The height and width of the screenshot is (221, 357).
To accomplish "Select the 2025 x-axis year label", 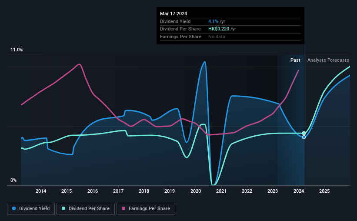I will pos(324,191).
